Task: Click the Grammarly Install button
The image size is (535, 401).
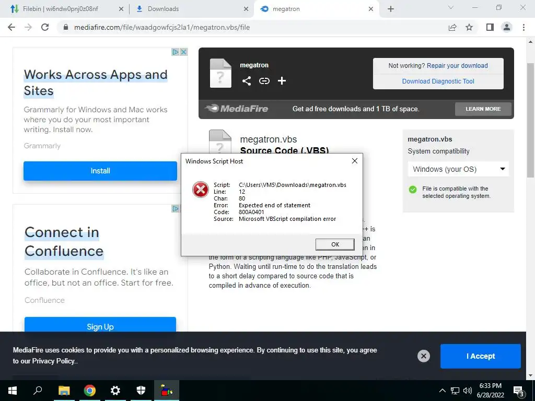Action: tap(100, 171)
